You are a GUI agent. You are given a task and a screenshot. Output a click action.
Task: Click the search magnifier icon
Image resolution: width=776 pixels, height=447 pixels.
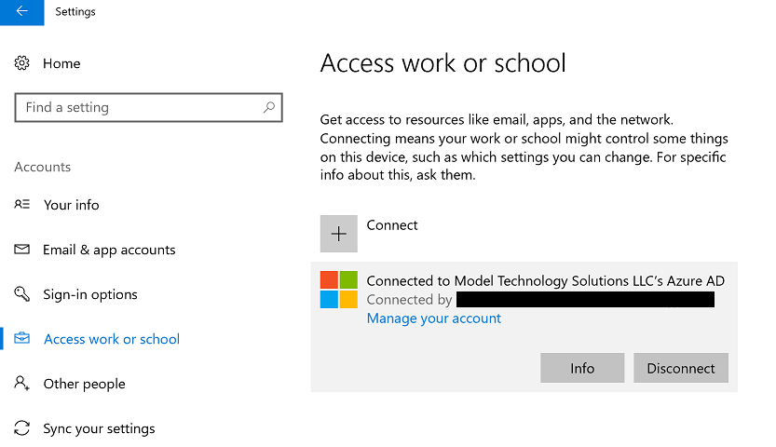coord(268,107)
